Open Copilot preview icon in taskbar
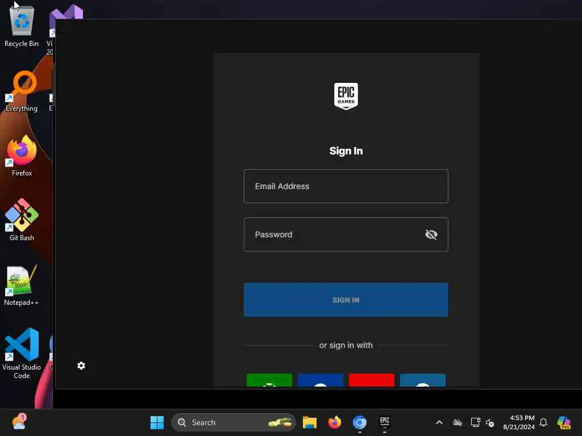Screen dimensions: 582x436 point(564,422)
